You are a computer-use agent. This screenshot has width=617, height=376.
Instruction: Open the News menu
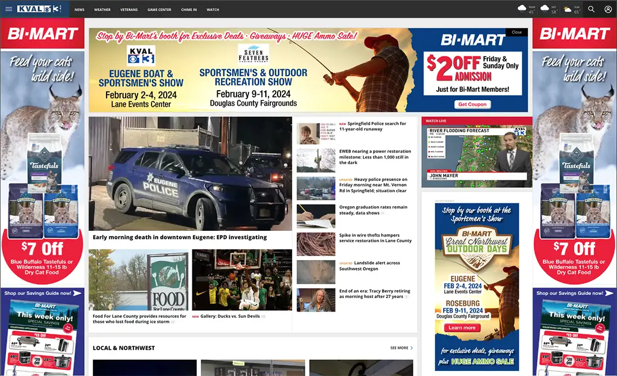(80, 10)
